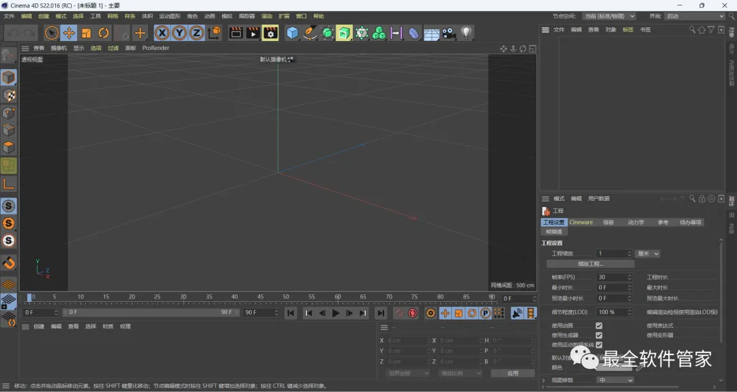The height and width of the screenshot is (392, 737).
Task: Open the 视图修剪 dropdown
Action: 615,380
